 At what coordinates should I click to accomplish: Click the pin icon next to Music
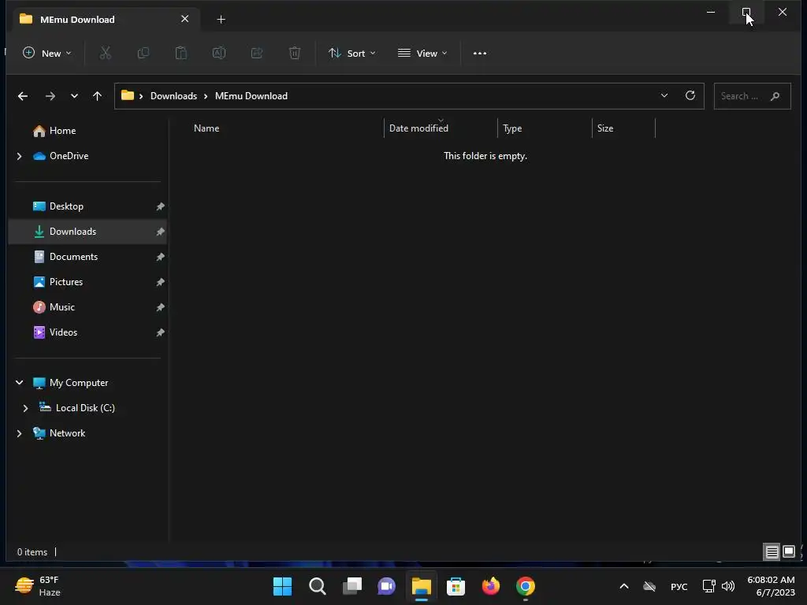coord(160,307)
